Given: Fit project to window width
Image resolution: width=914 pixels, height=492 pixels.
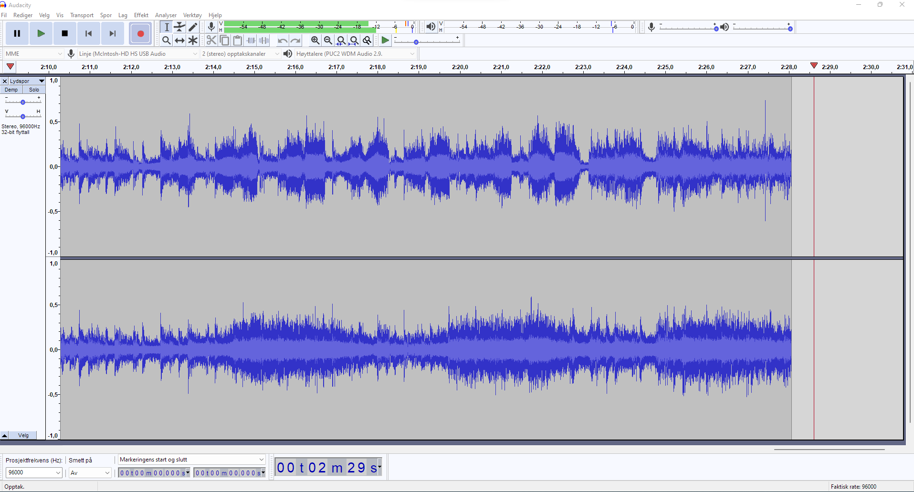Looking at the screenshot, I should point(354,41).
